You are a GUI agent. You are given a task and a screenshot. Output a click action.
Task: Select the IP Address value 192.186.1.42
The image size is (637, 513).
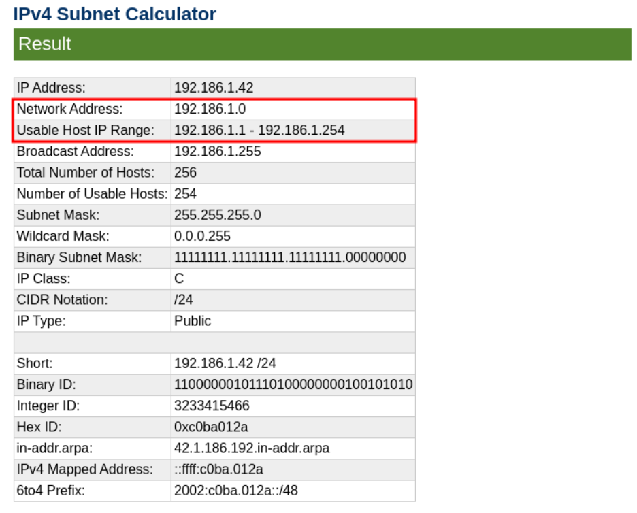coord(214,88)
